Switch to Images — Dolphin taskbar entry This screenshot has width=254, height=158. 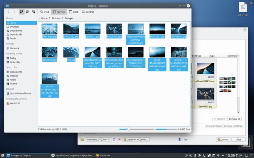[x=28, y=155]
